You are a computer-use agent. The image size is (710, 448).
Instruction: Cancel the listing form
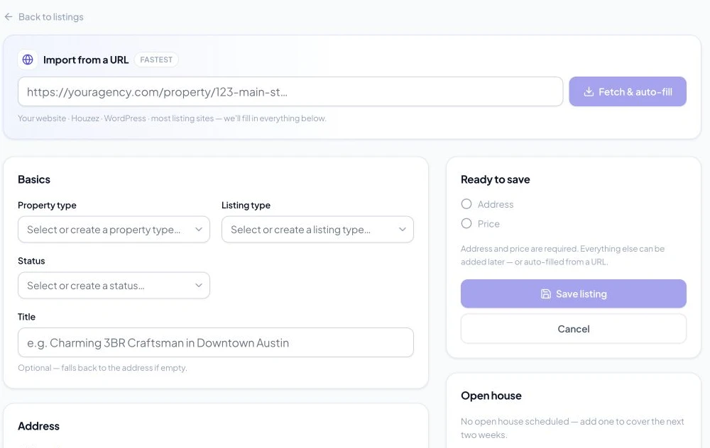(x=573, y=329)
